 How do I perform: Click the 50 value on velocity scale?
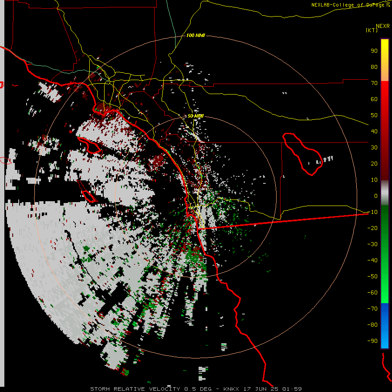374,115
